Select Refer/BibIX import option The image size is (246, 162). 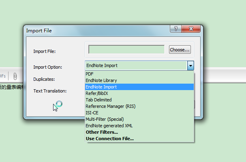tap(139, 93)
